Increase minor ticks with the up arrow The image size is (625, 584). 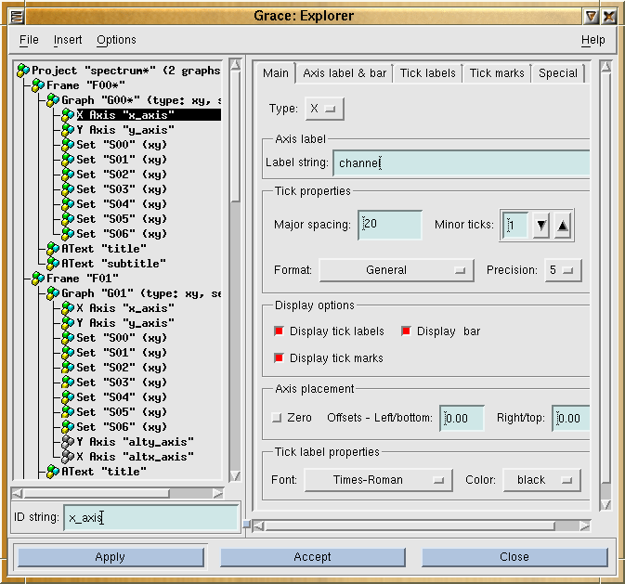pos(563,226)
